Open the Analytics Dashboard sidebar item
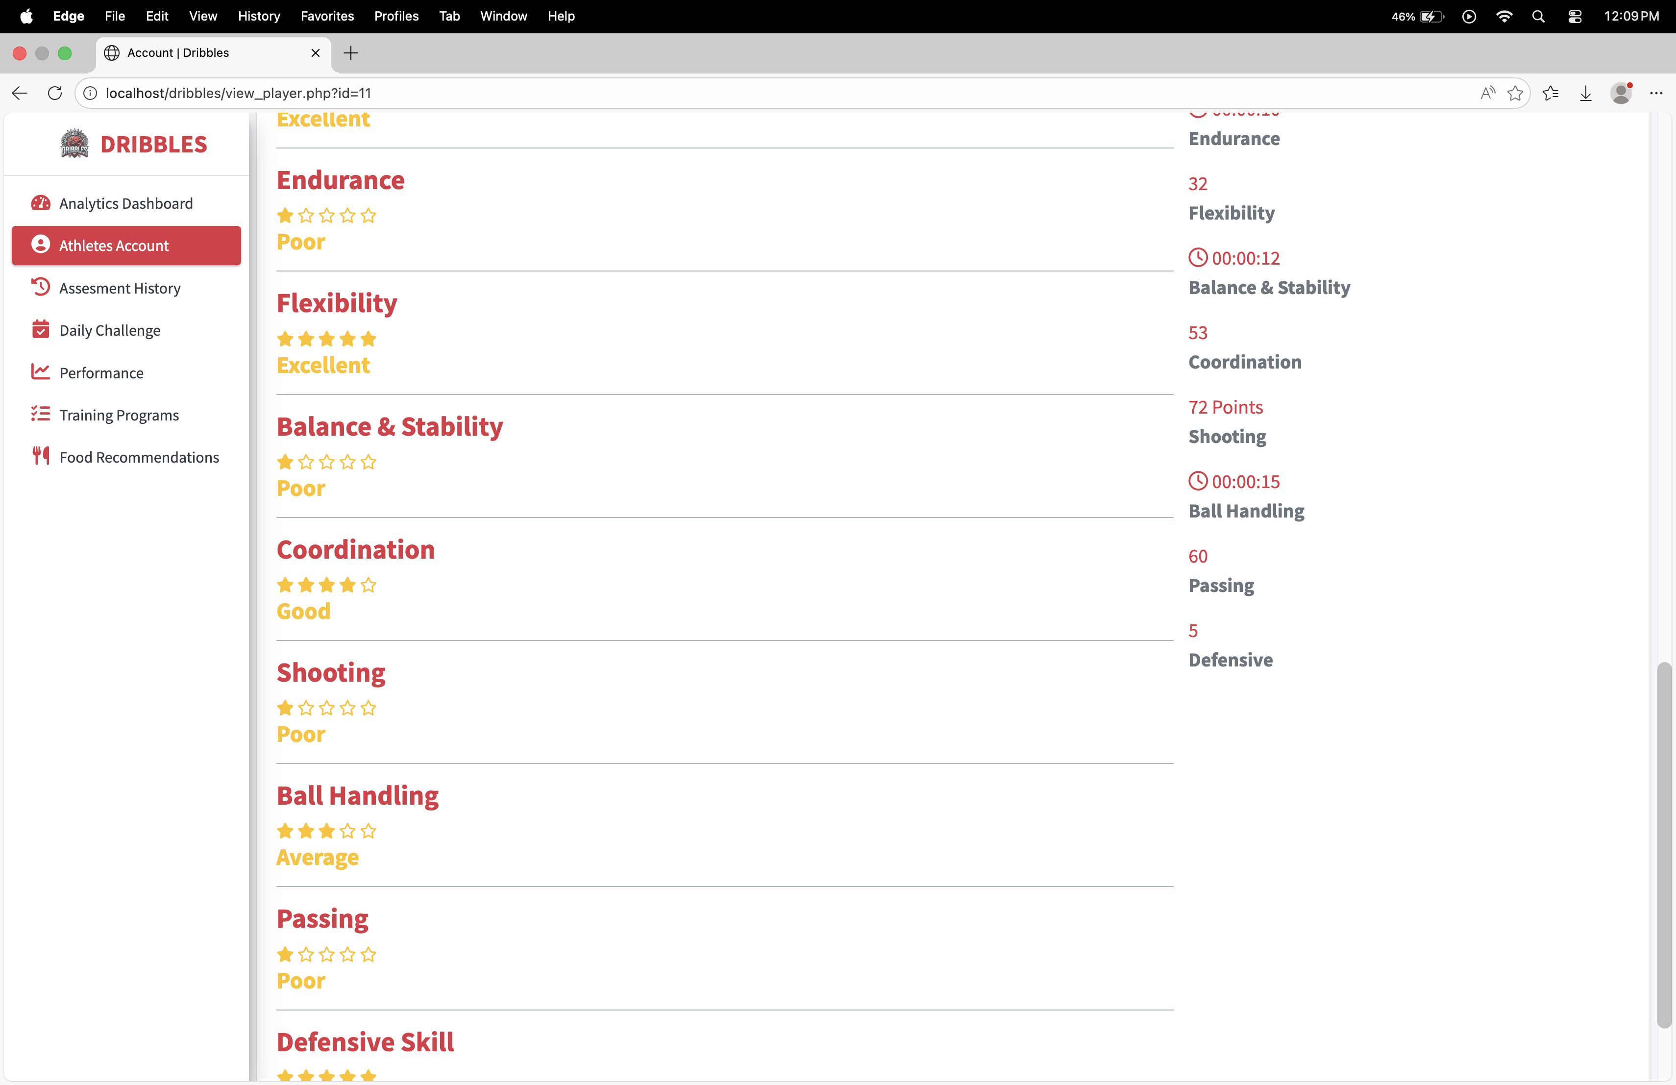 click(125, 203)
